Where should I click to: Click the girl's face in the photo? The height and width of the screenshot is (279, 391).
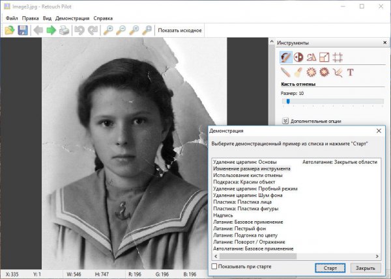point(123,132)
